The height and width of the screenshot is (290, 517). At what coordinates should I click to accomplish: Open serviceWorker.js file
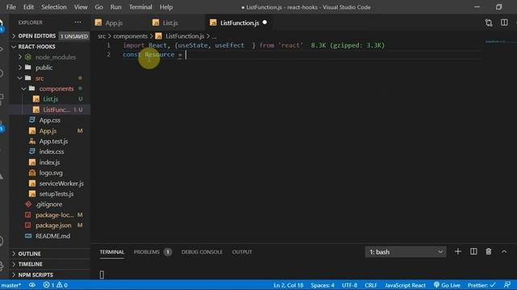(x=61, y=183)
